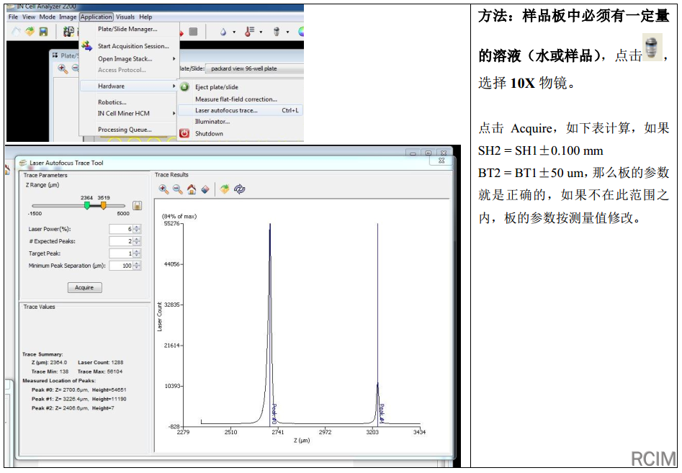This screenshot has width=682, height=473.
Task: Open the Visuals menu
Action: click(125, 17)
